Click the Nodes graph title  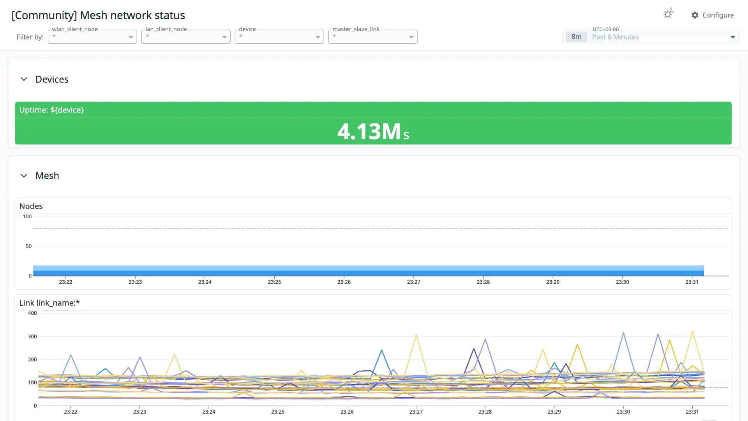click(31, 206)
